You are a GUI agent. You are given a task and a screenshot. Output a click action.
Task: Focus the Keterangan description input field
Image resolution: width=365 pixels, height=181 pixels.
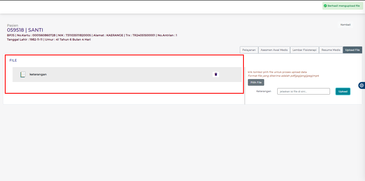tap(303, 91)
